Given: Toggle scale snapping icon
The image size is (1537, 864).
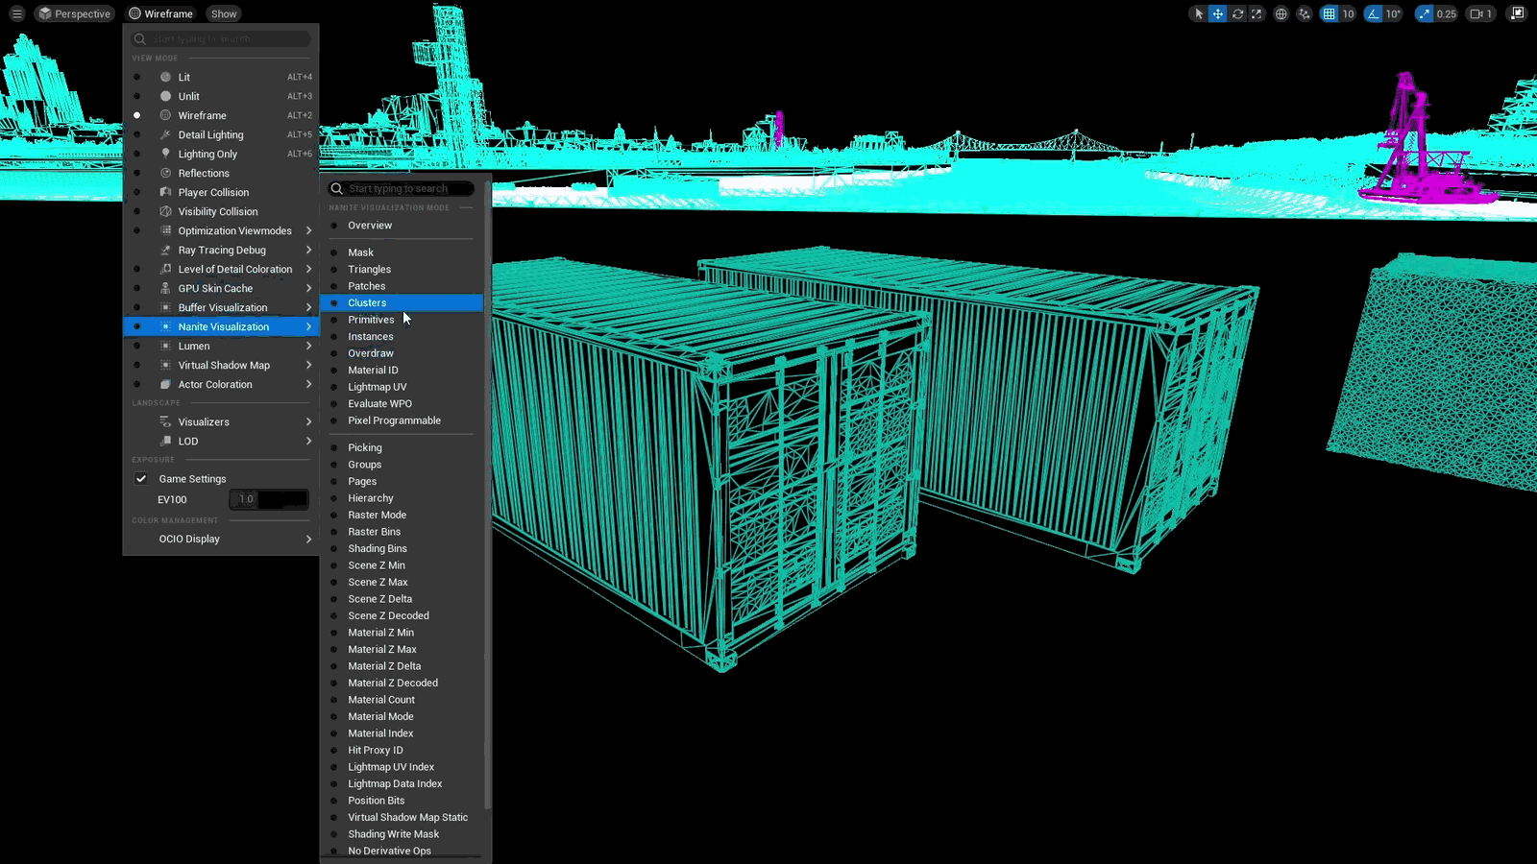Looking at the screenshot, I should click(1424, 13).
